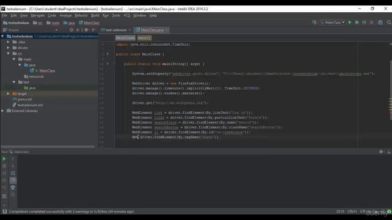This screenshot has width=392, height=220.
Task: Click the Project panel horizontal scrollbar
Action: tap(48, 147)
